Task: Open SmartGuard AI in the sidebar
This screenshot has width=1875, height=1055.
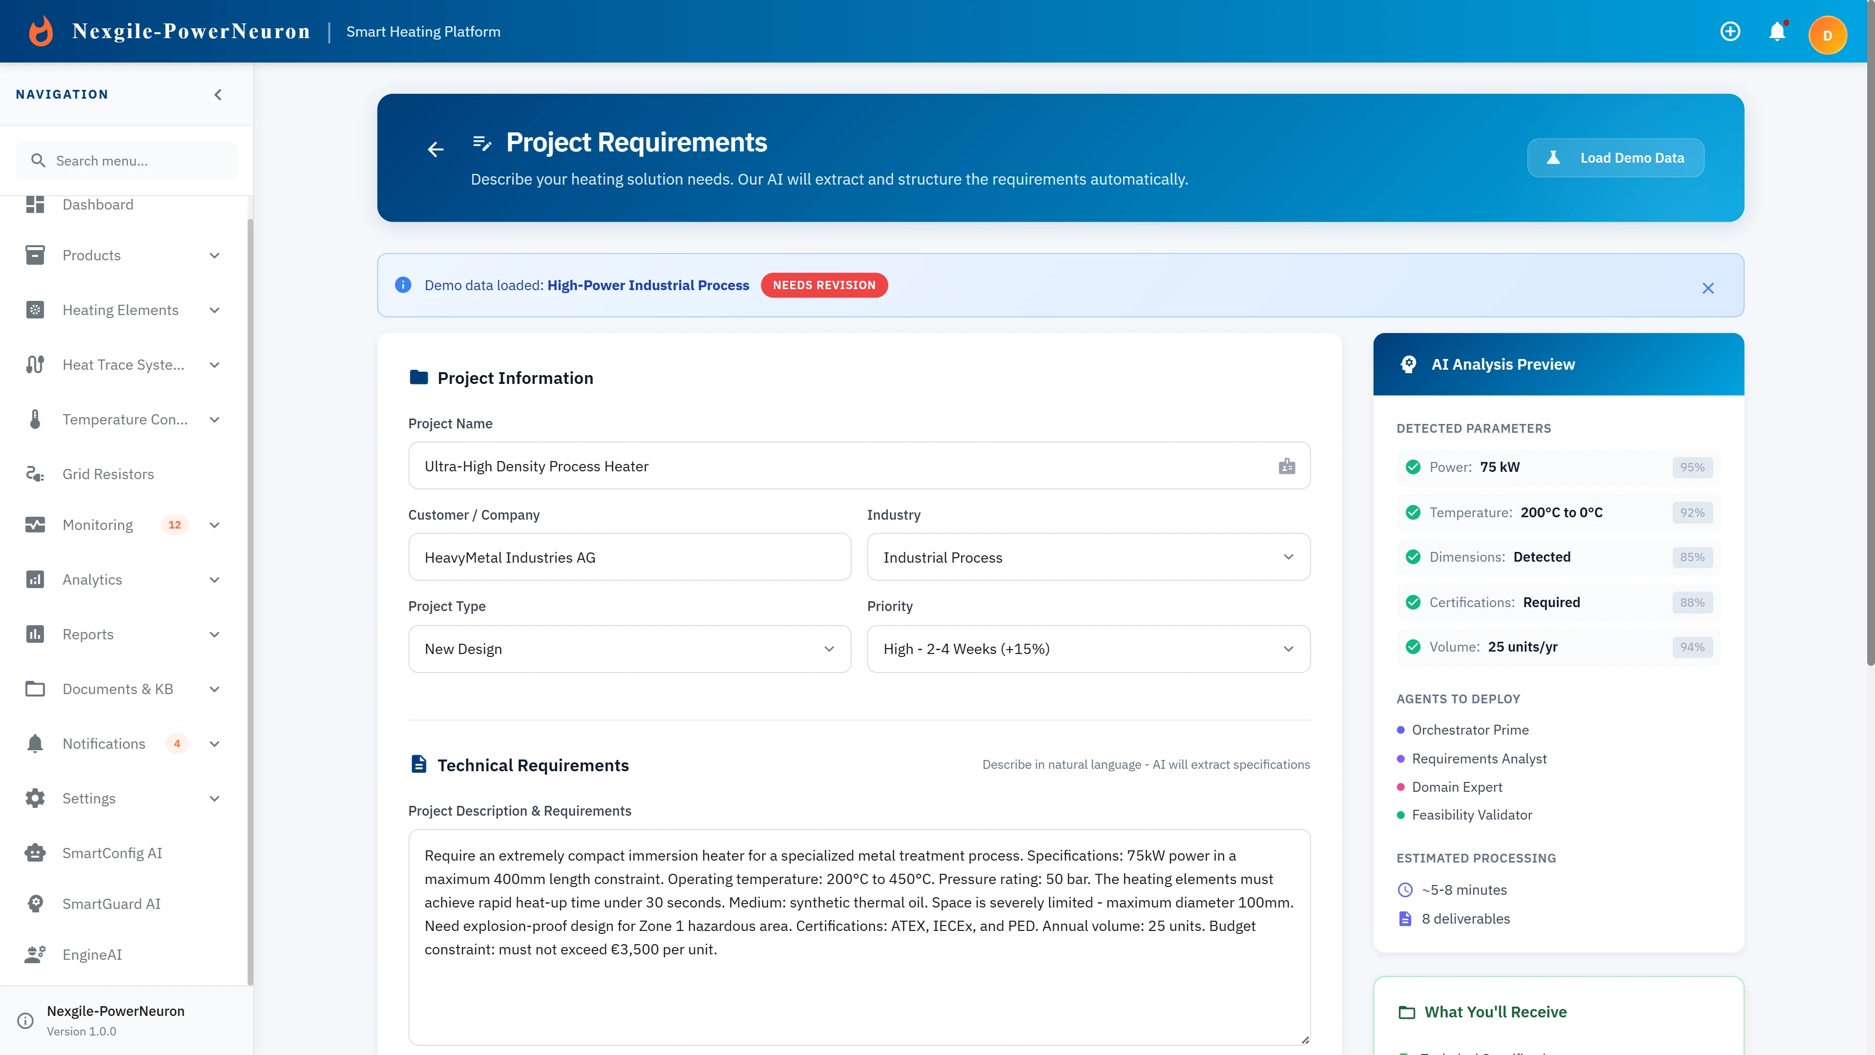Action: point(111,904)
